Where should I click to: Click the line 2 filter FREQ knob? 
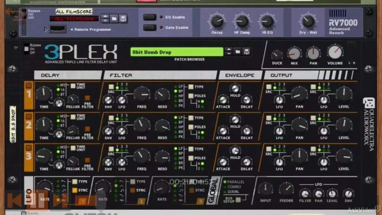pos(142,126)
